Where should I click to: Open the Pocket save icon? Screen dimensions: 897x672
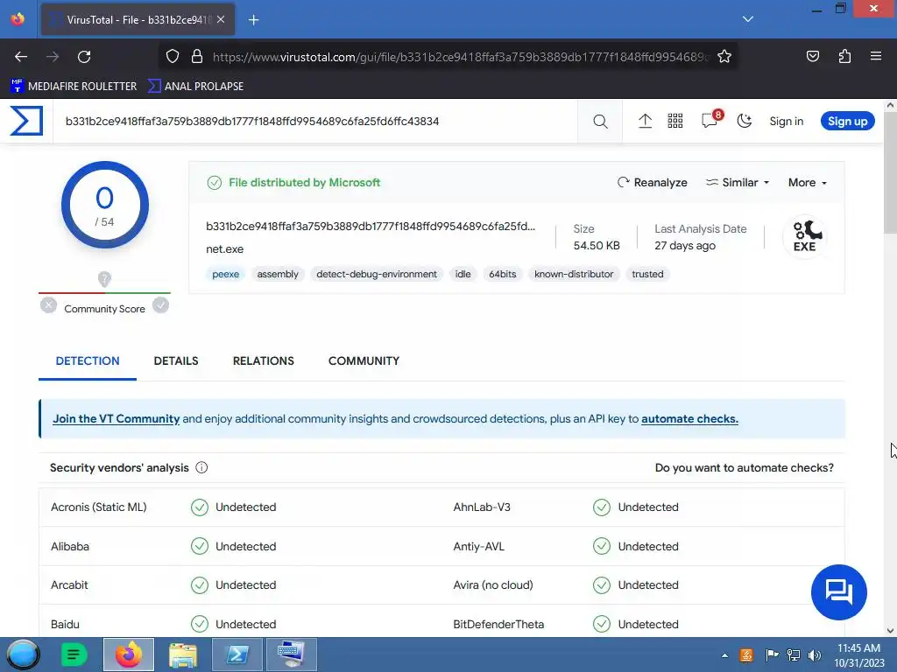point(812,57)
